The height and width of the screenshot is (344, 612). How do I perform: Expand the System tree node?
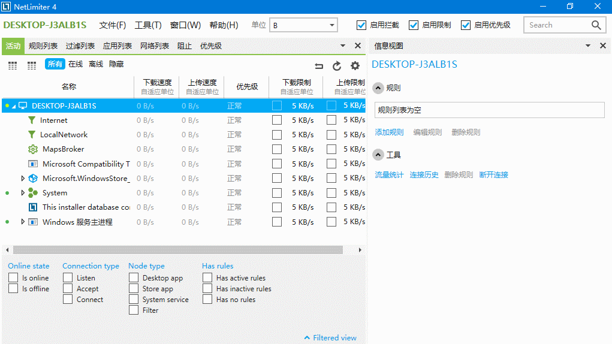click(x=23, y=192)
